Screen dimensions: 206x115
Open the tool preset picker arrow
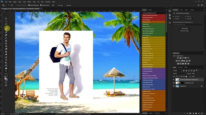5,5
